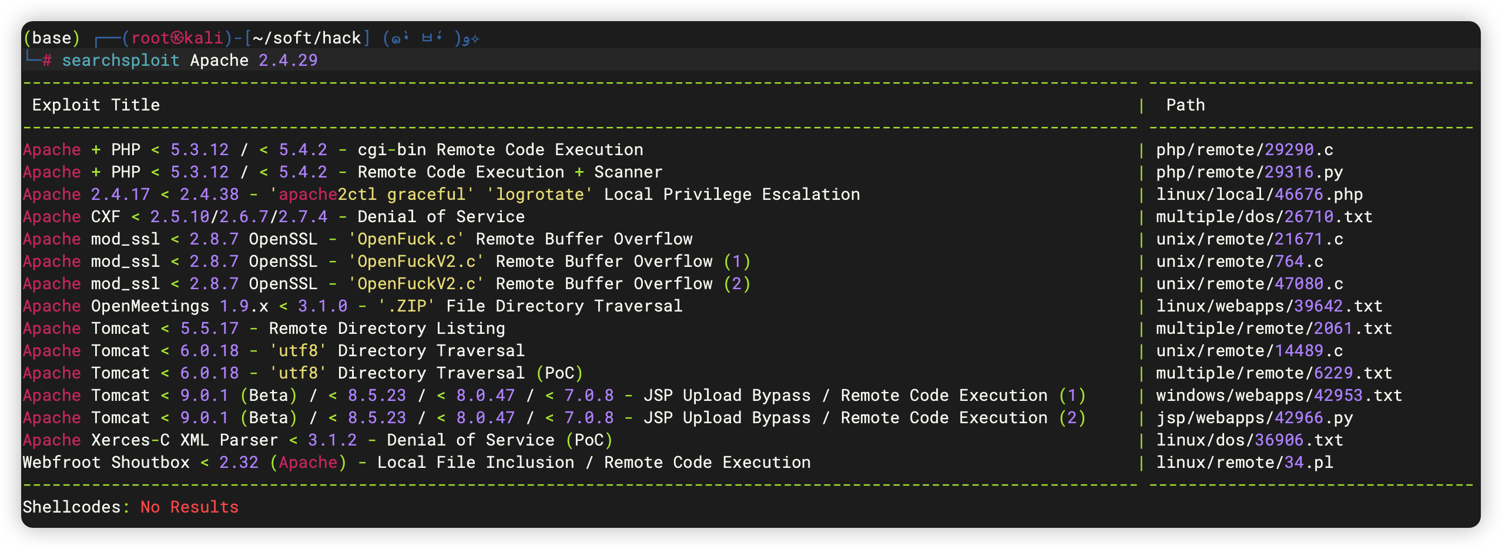Click path multiple/dos/26710.txt

click(x=1264, y=217)
